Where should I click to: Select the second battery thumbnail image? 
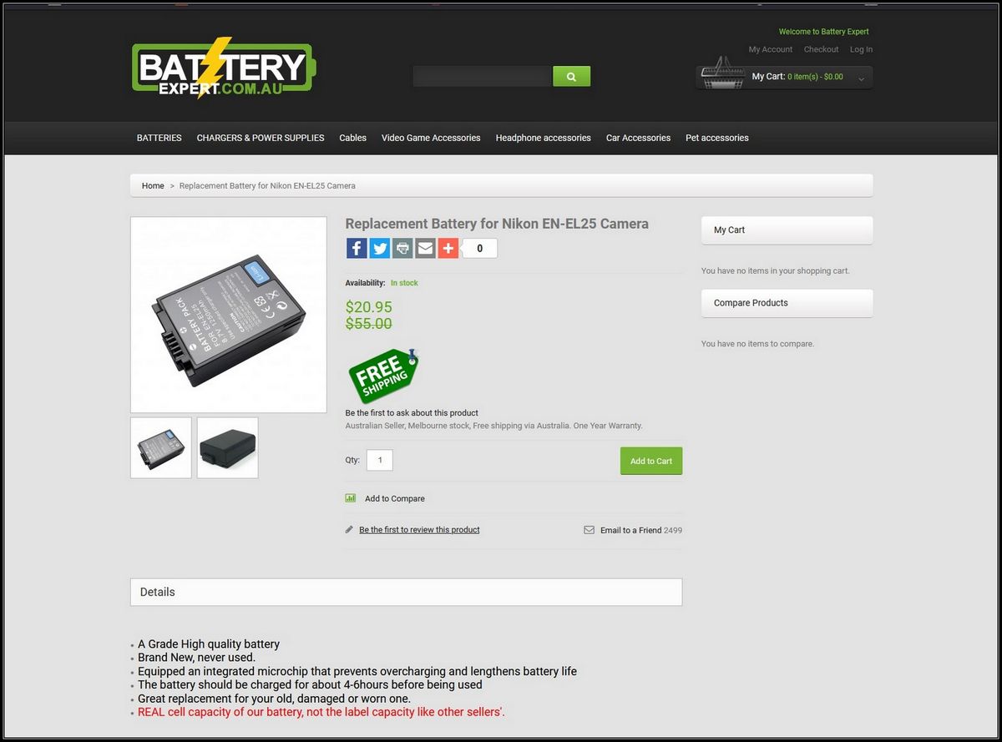coord(228,448)
